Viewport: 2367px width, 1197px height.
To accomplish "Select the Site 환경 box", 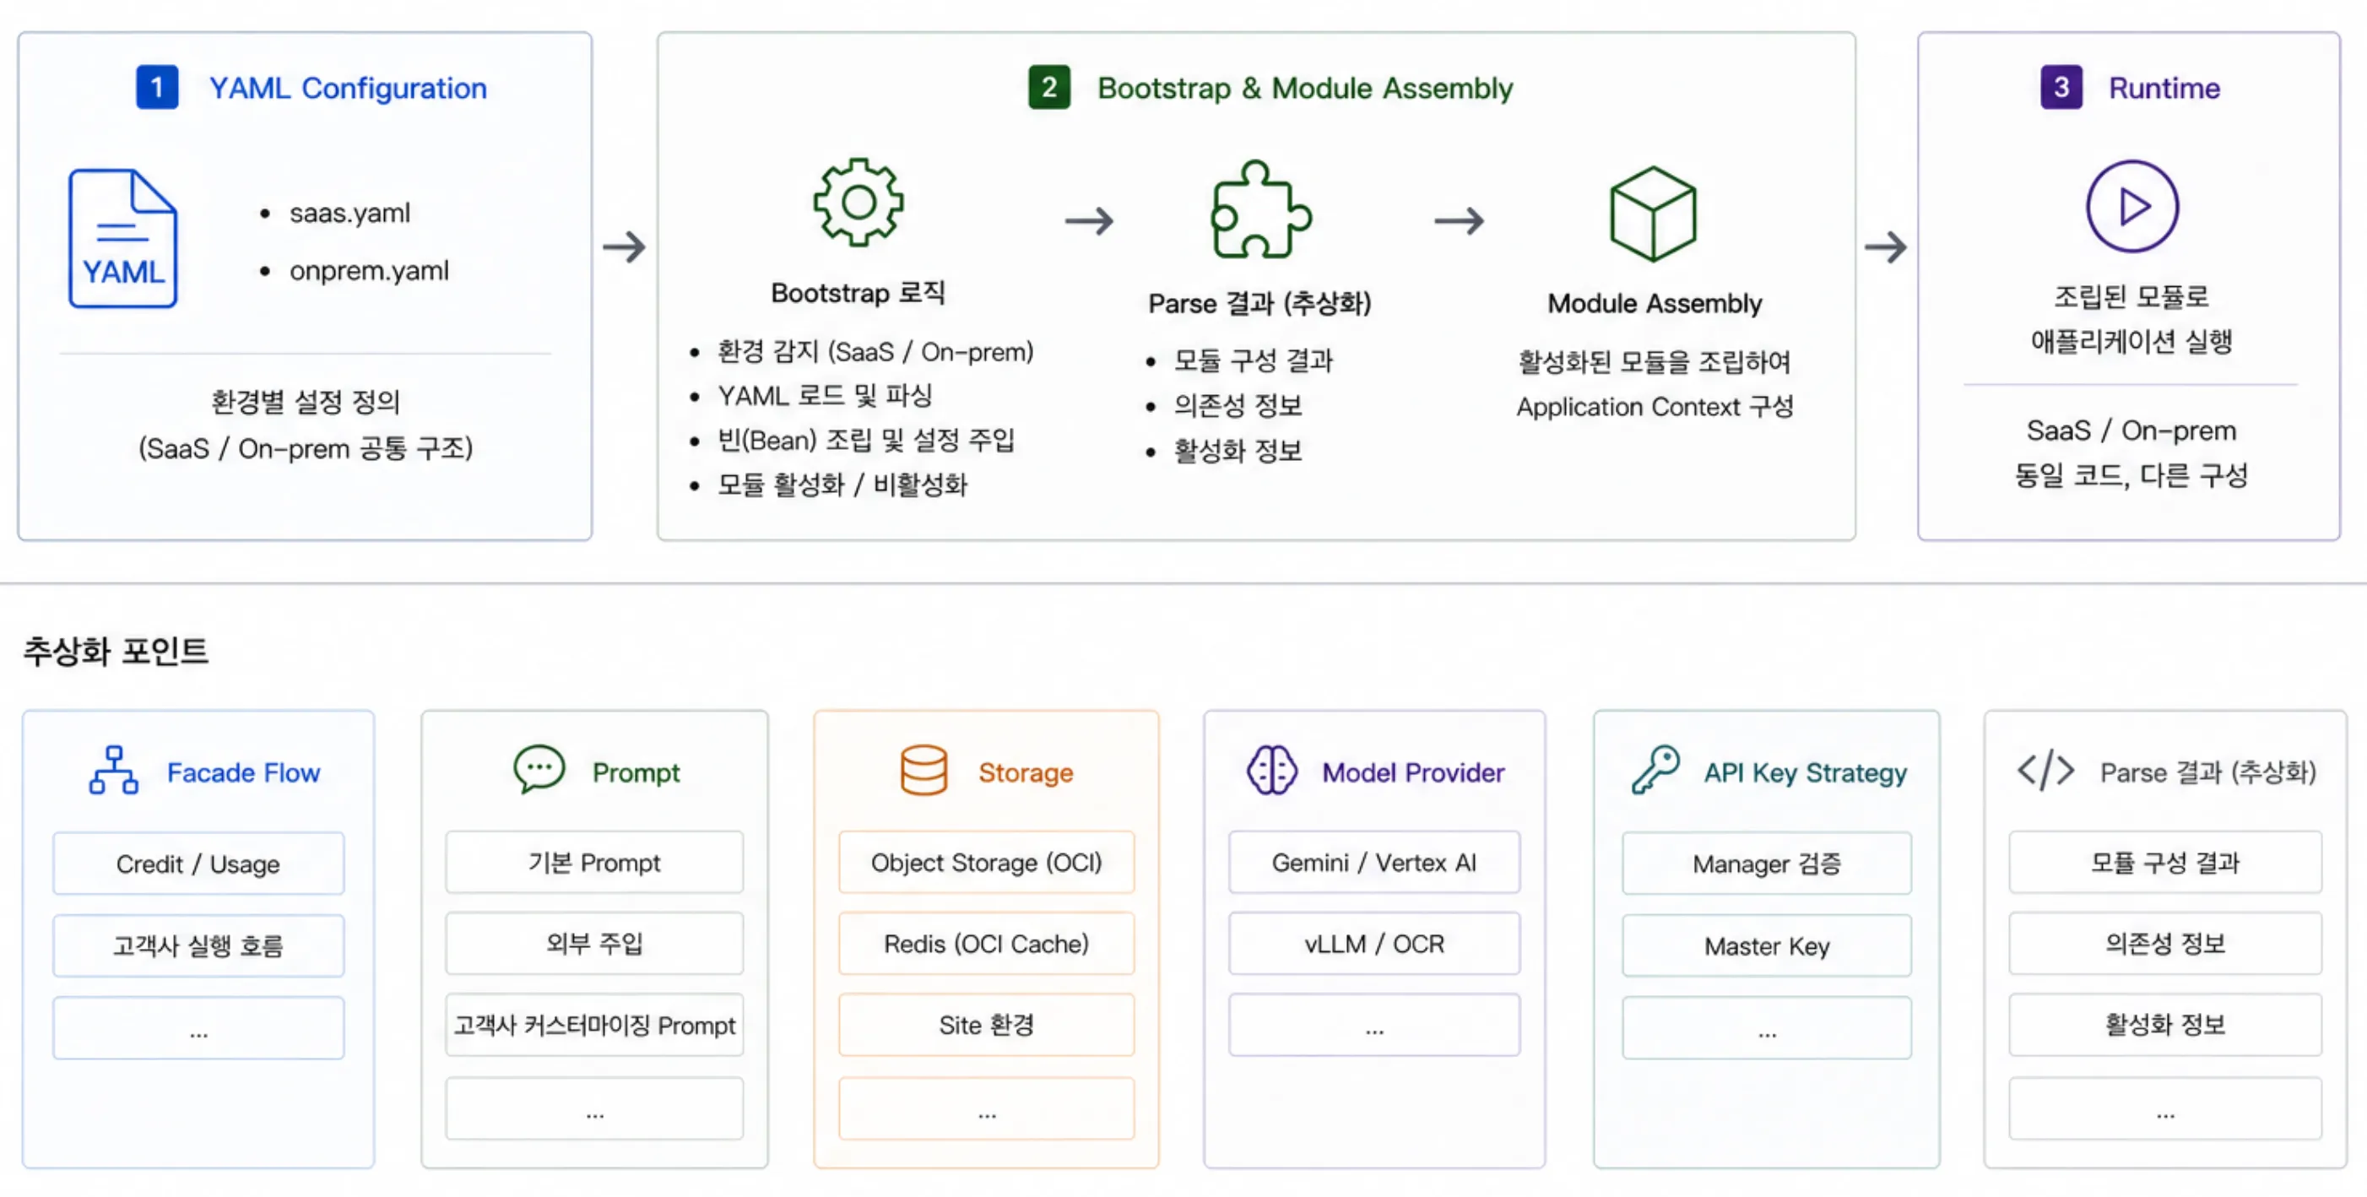I will click(x=986, y=1025).
